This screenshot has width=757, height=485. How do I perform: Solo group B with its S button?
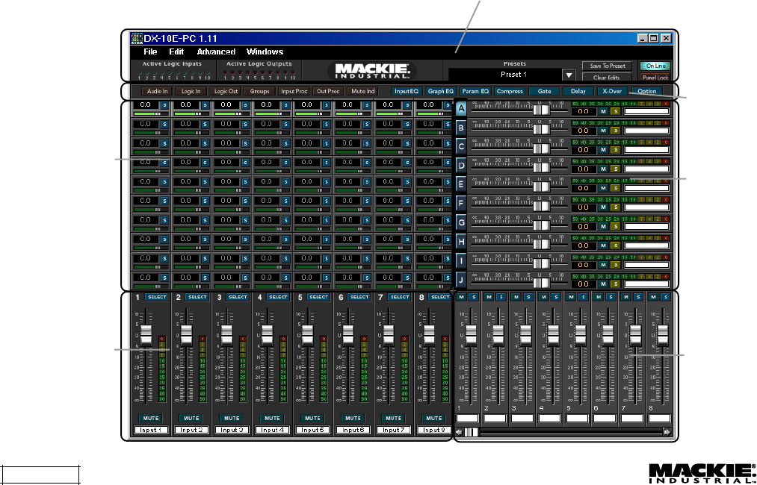coord(615,129)
